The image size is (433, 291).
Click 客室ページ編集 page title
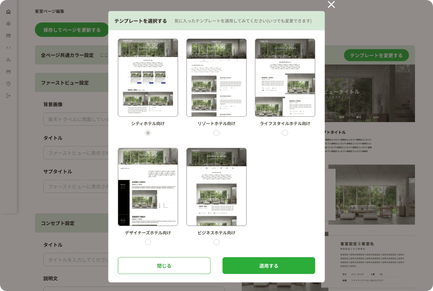tap(50, 12)
